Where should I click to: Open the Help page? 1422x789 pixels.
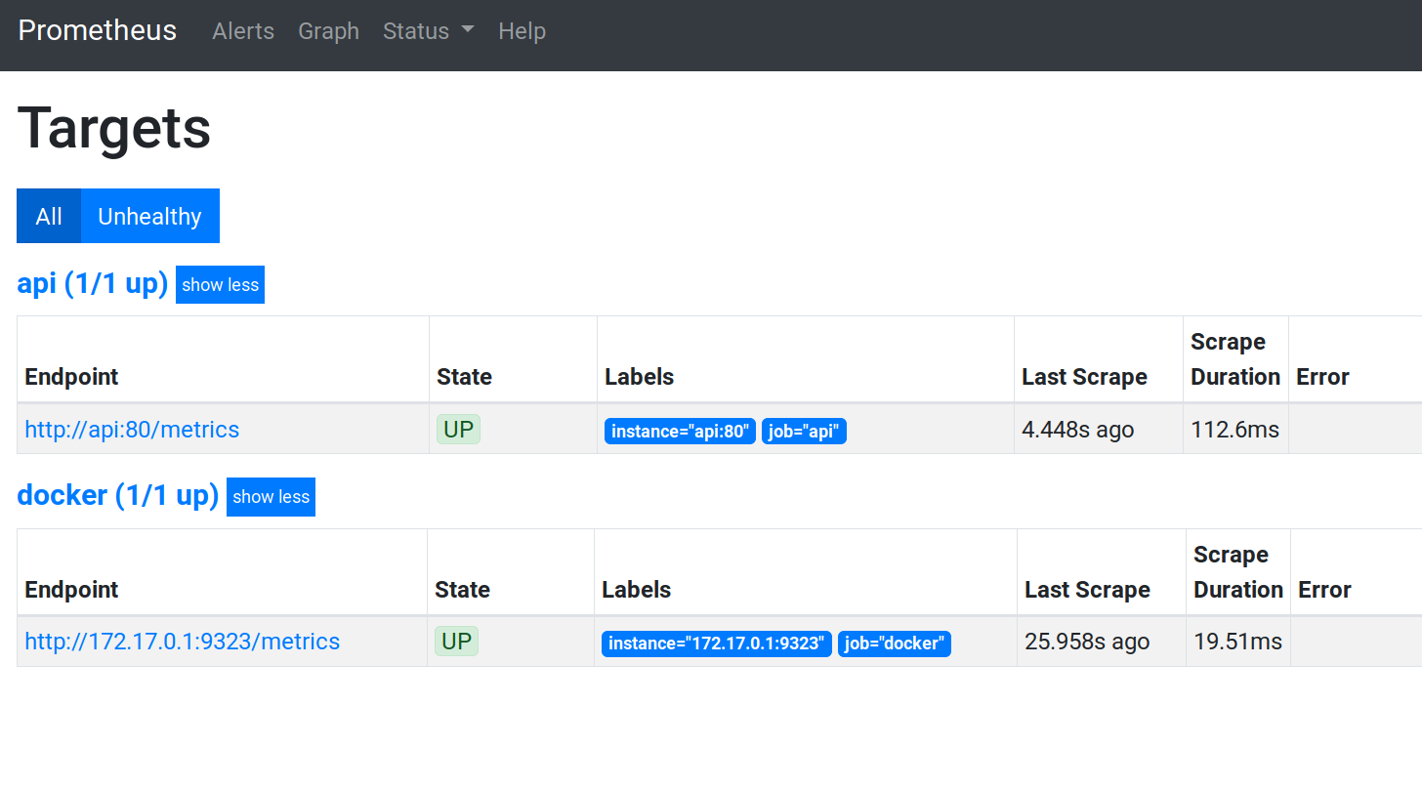click(x=522, y=31)
